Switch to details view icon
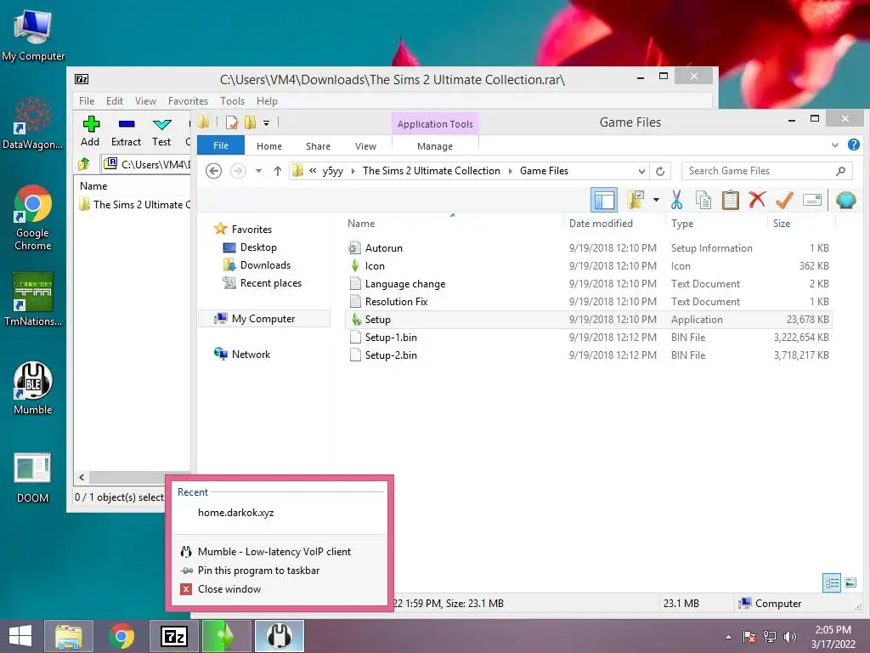The image size is (870, 653). point(831,582)
